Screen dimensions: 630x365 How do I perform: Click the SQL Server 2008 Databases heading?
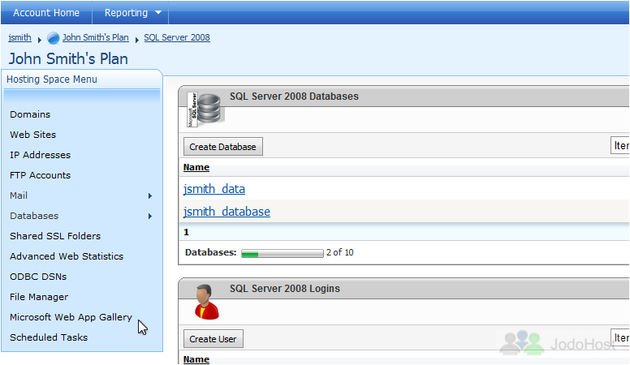coord(294,97)
